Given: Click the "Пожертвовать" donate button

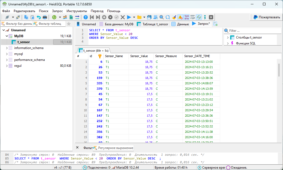Looking at the screenshot, I should (266, 17).
